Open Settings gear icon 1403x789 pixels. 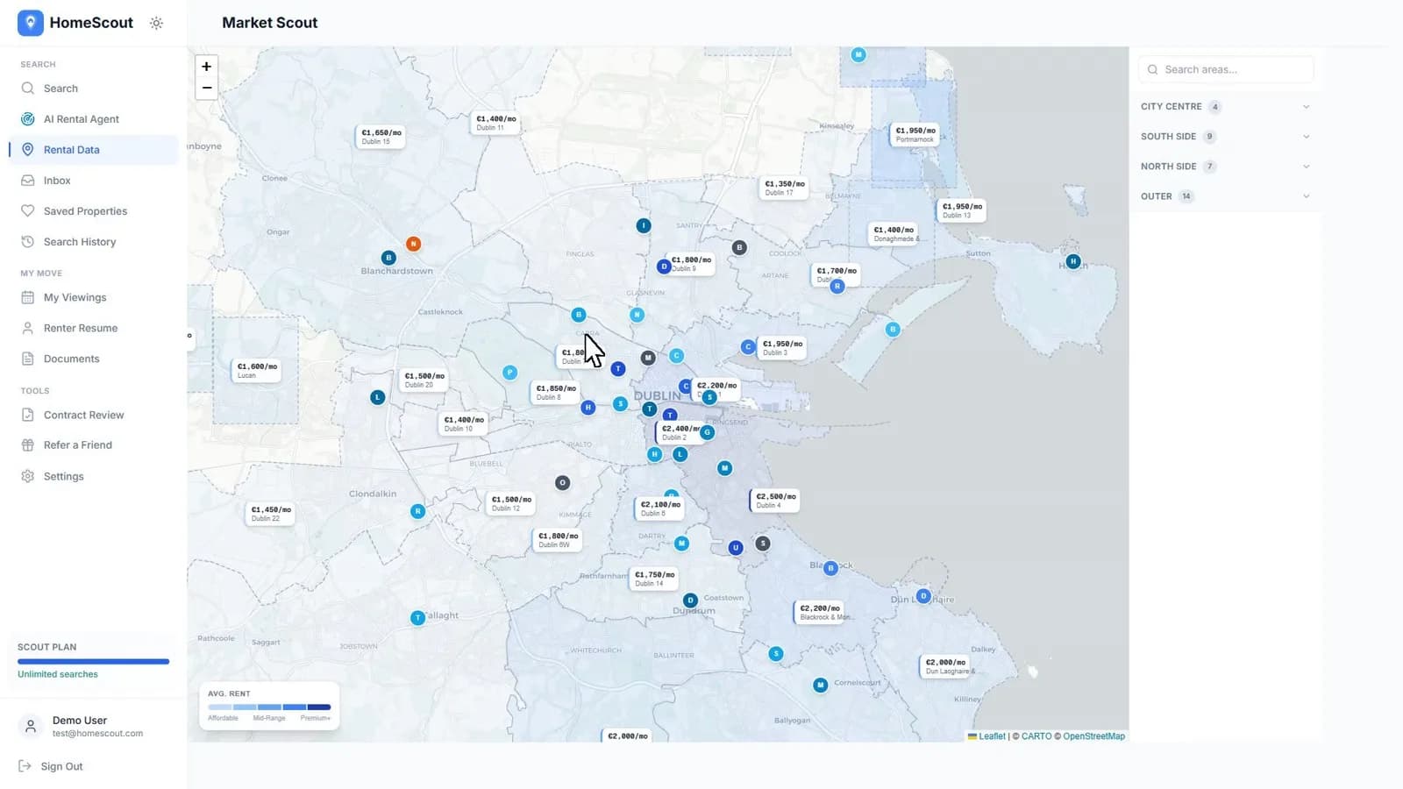pos(28,476)
